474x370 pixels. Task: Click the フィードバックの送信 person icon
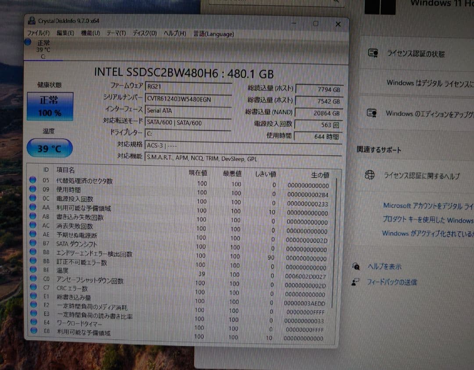(x=355, y=282)
